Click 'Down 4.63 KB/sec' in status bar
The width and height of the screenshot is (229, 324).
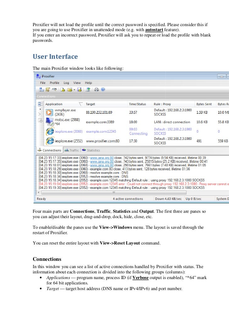click(168, 199)
